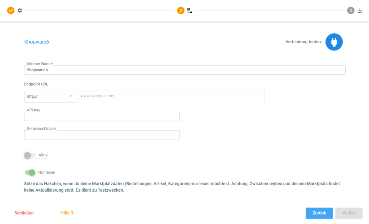Click the protocol dropdown arrow
369x224 pixels.
pos(71,96)
